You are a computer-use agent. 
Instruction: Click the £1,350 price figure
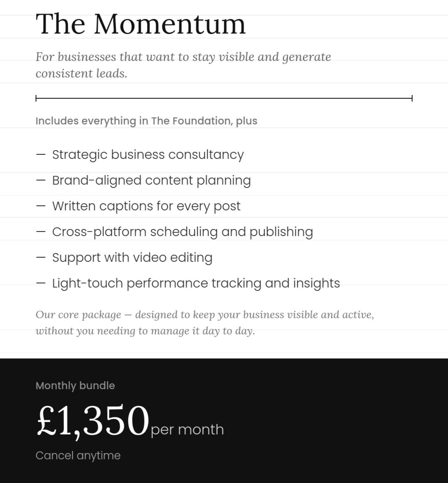[x=93, y=421]
